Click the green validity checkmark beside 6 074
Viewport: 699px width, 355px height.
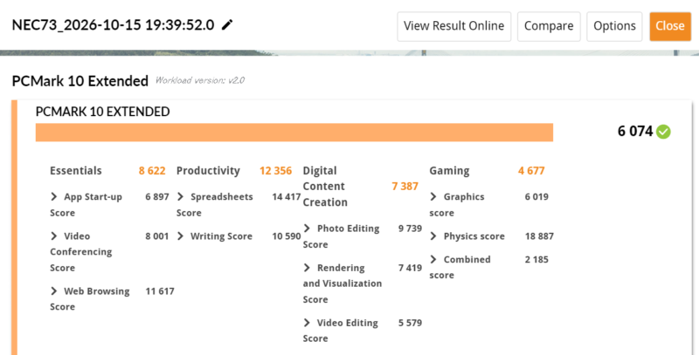663,132
